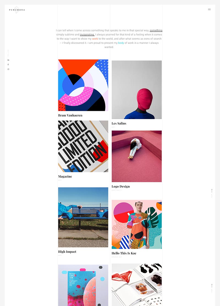Screen dimensions: 220x306
Task: Open the Instagram social icon
Action: pos(8,69)
